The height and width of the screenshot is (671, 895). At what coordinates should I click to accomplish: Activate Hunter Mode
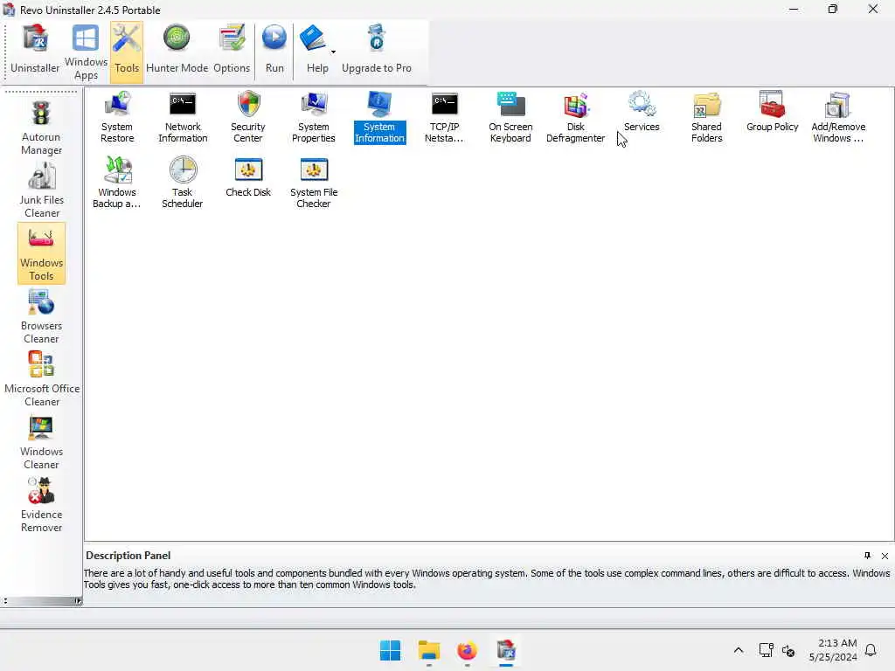coord(177,51)
